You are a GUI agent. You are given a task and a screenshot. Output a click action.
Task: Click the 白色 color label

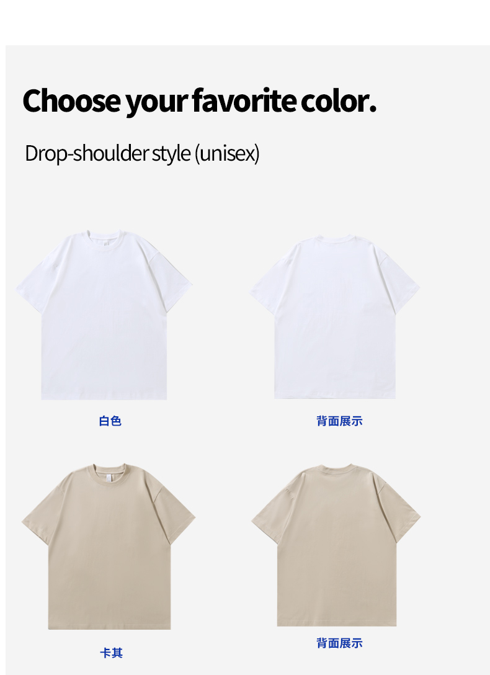(x=110, y=421)
